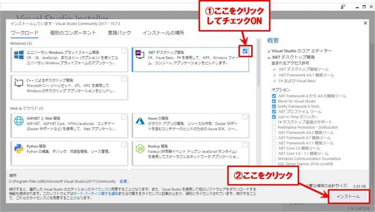Click the workload list vertical scrollbar
The height and width of the screenshot is (212, 375).
(x=258, y=63)
